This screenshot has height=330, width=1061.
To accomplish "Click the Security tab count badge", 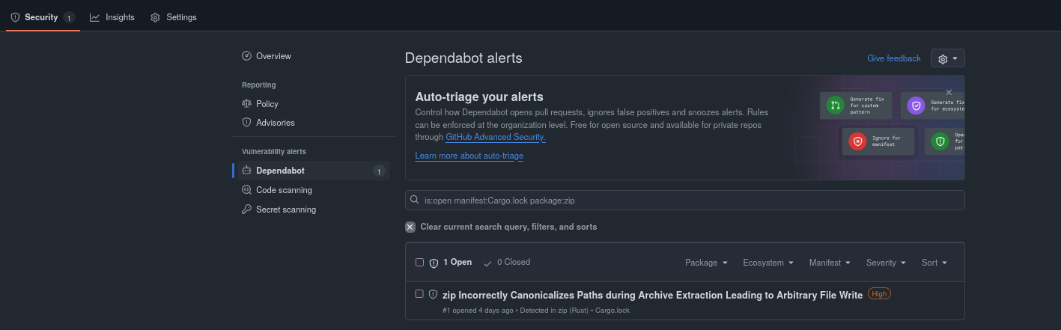I will pos(69,17).
